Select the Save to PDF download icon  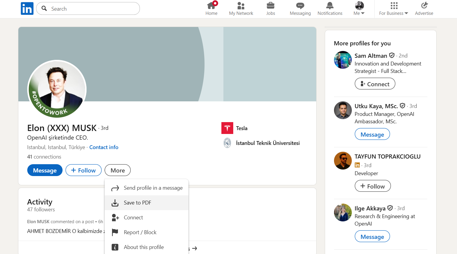(115, 203)
